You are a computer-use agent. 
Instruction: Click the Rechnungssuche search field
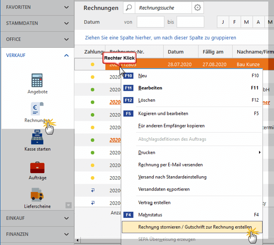[x=163, y=8]
